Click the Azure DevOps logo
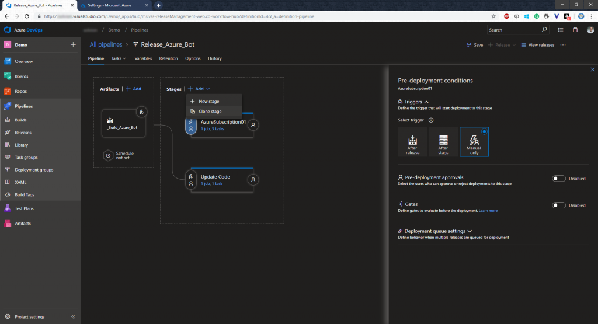The image size is (598, 324). tap(23, 30)
